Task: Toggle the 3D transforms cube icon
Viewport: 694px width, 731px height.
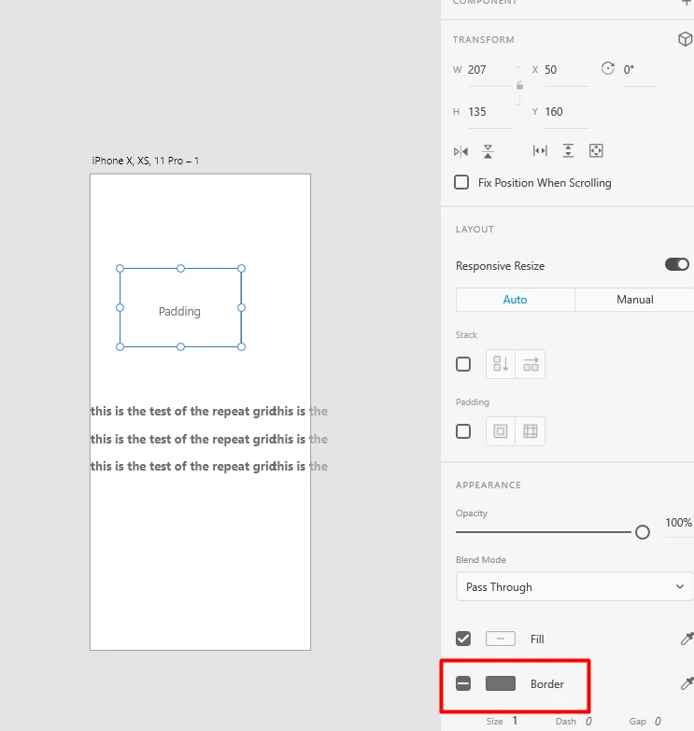Action: [685, 39]
